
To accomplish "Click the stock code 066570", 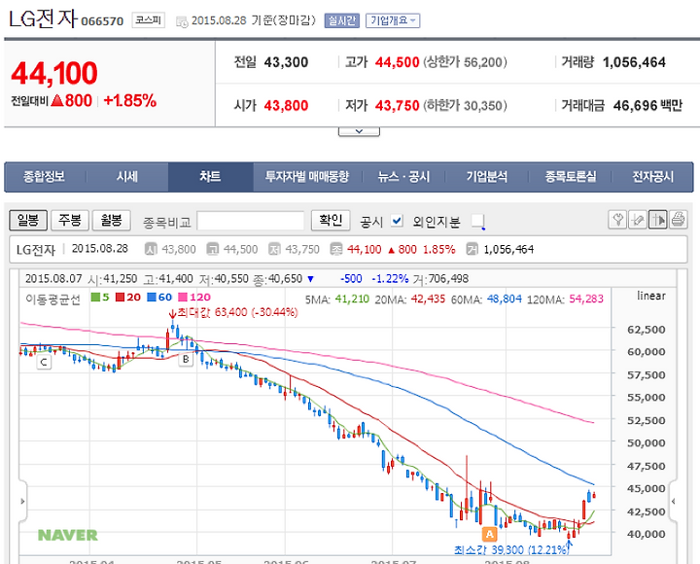I will pyautogui.click(x=102, y=21).
